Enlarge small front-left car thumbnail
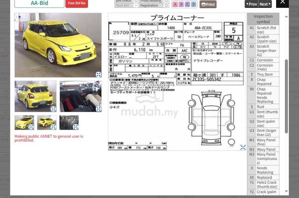This screenshot has height=198, width=299. click(x=31, y=127)
